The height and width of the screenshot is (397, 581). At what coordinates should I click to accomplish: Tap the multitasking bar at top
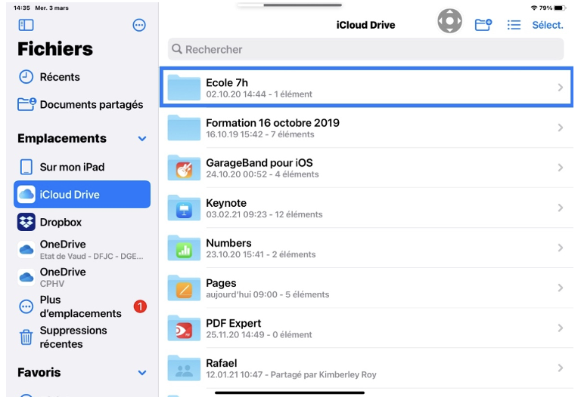[289, 5]
